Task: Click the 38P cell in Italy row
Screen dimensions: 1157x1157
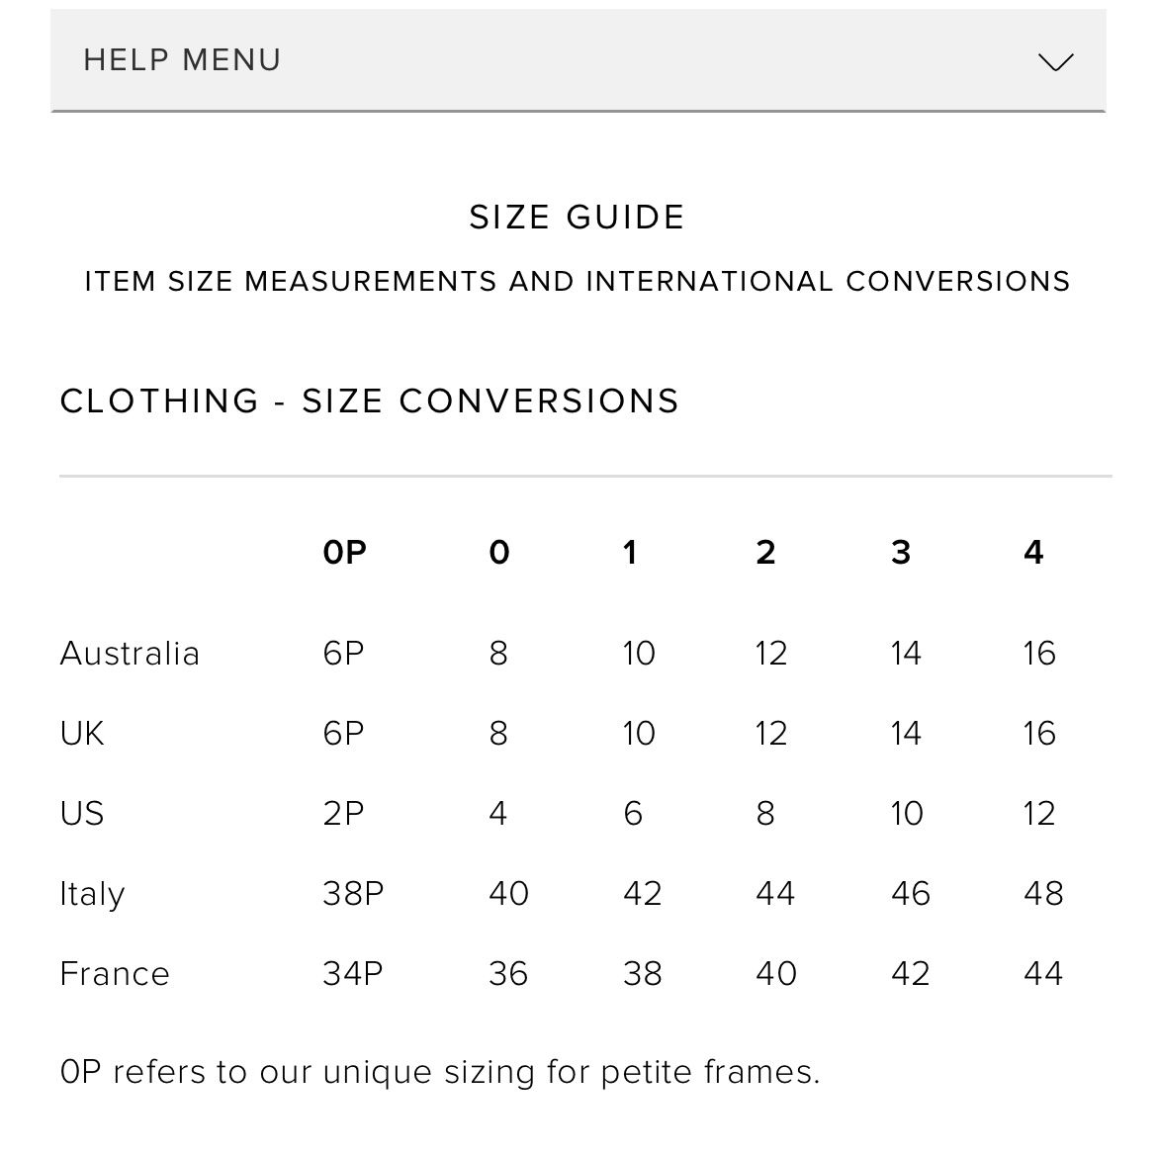Action: click(353, 894)
